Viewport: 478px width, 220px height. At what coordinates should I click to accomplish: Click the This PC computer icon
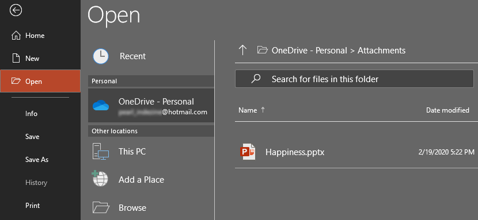point(101,151)
